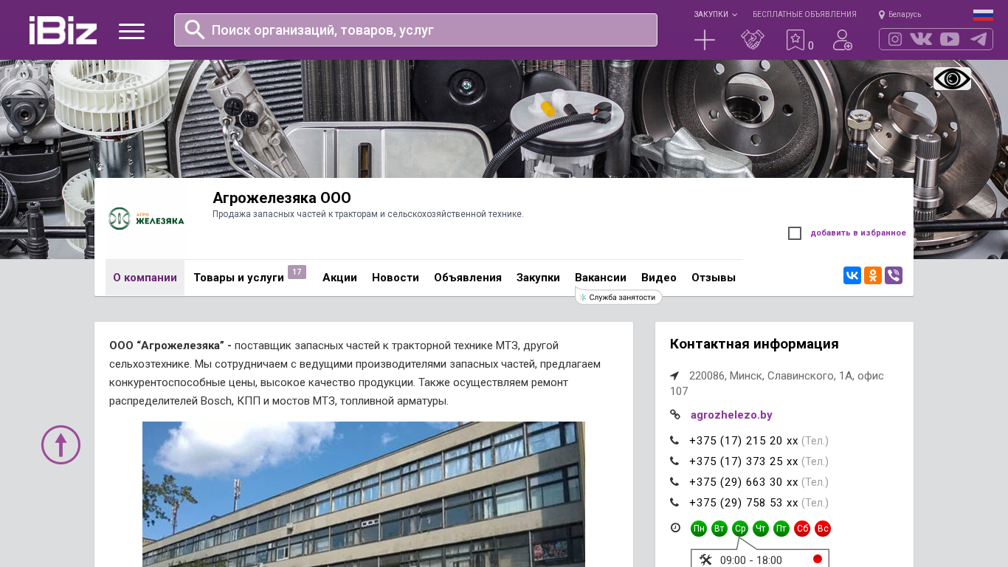Share the company on VK
1008x567 pixels.
point(852,275)
